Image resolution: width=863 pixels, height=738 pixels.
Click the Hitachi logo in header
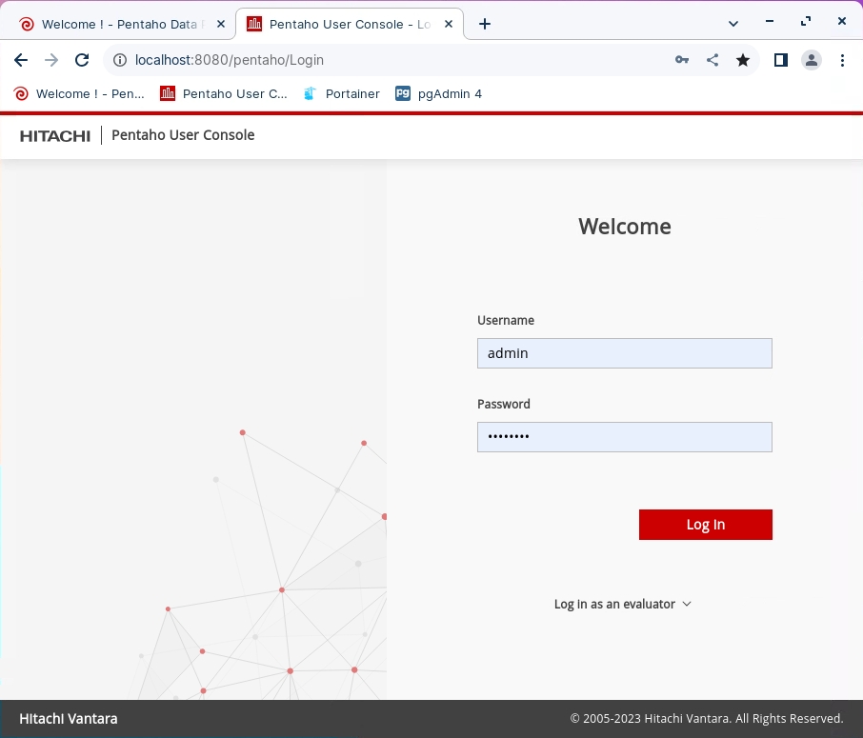coord(55,136)
